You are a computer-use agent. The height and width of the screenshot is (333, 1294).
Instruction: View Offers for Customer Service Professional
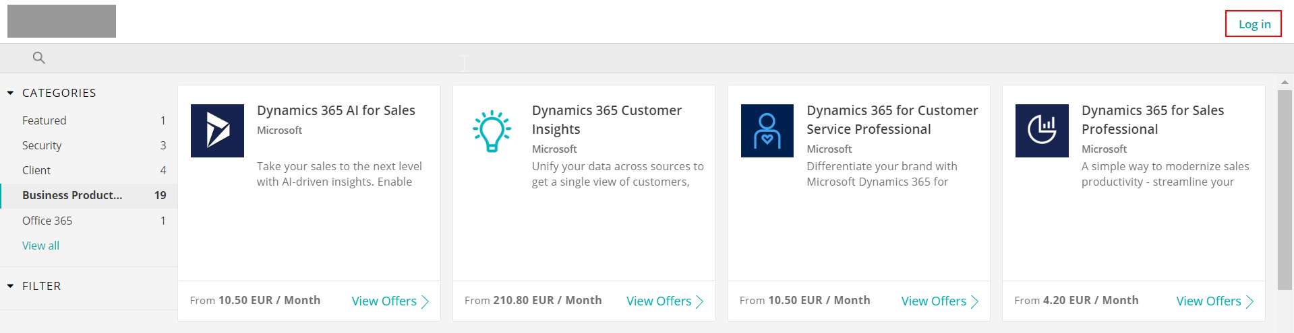point(940,301)
